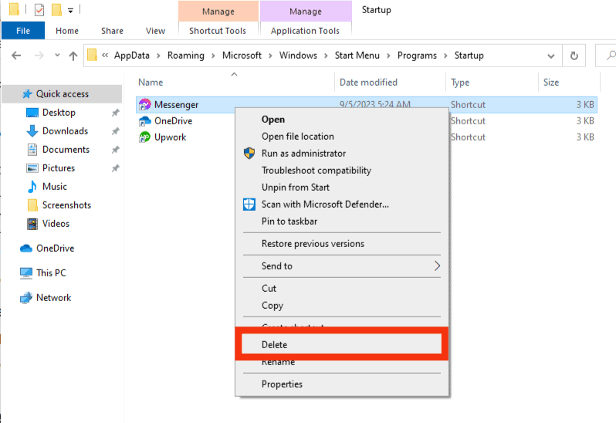
Task: Choose Open file location in context menu
Action: click(x=342, y=137)
